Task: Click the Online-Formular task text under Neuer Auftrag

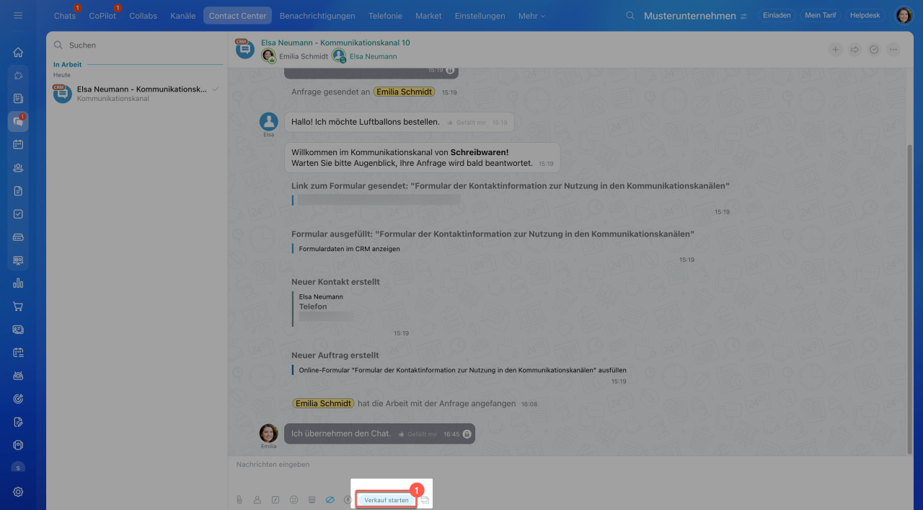Action: pos(462,370)
